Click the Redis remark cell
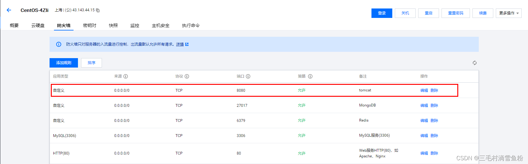 [x=364, y=121]
